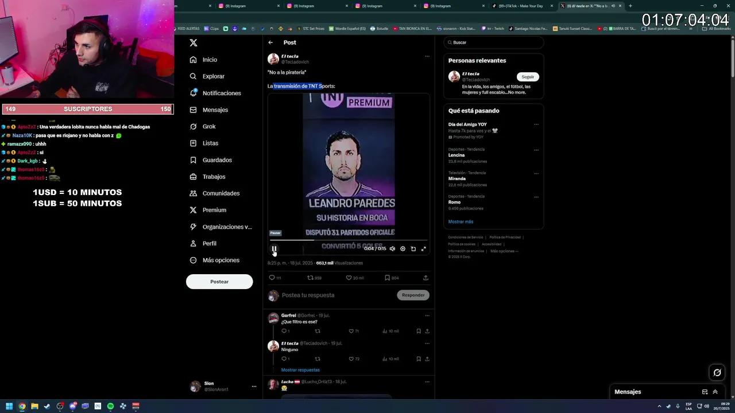Open Inicio in the sidebar
The image size is (735, 413).
[x=203, y=60]
